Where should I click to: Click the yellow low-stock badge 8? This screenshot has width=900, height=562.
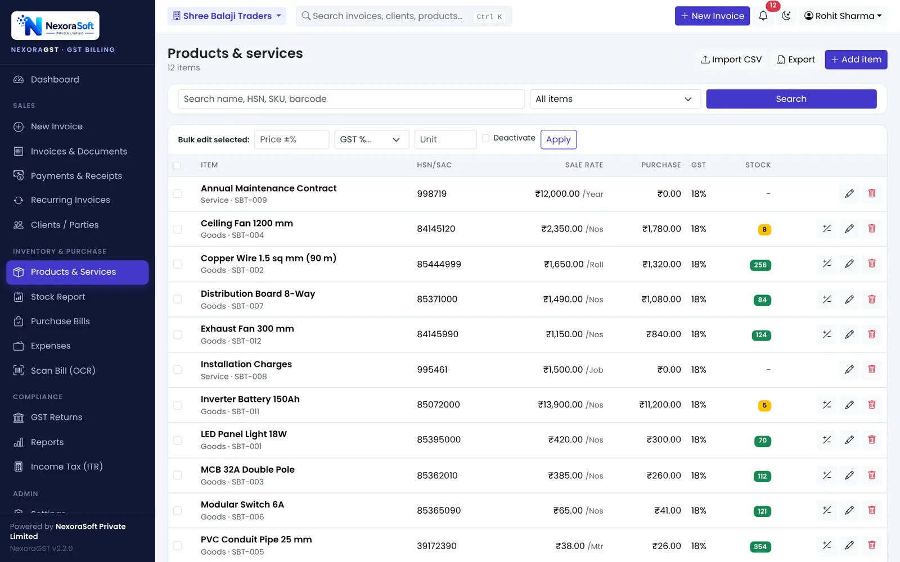click(764, 229)
